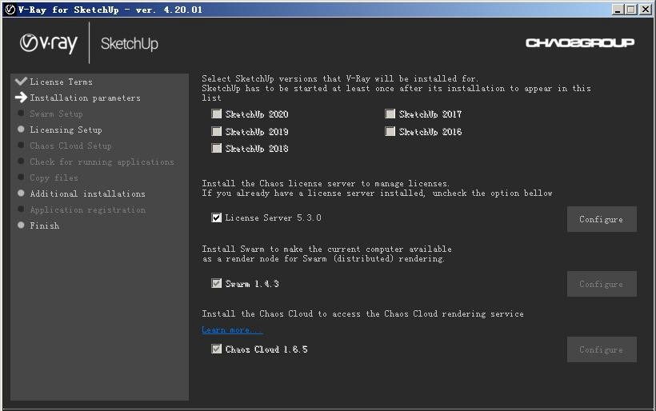Click the Installation parameters arrow icon
Image resolution: width=656 pixels, height=411 pixels.
pos(21,98)
